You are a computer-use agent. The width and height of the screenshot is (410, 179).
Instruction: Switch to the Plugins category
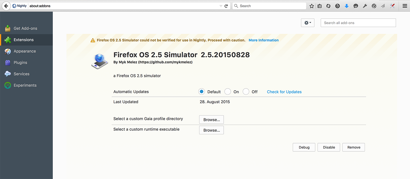point(20,63)
